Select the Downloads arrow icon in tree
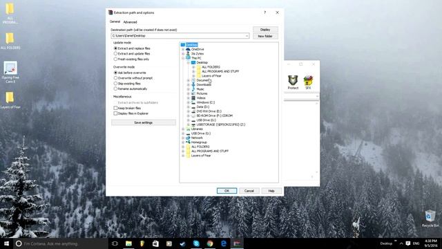This screenshot has height=249, width=442. coord(193,84)
